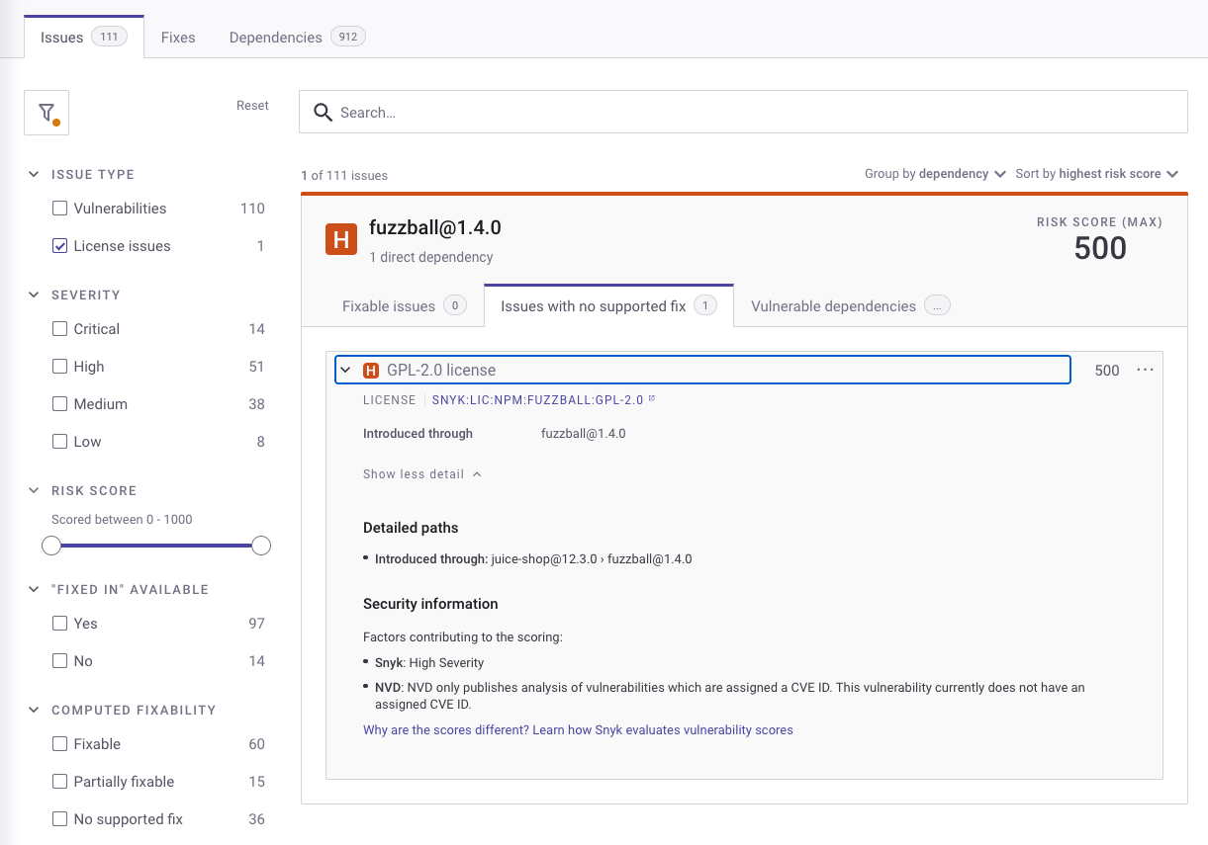Uncheck the License issues checkbox

tap(60, 246)
